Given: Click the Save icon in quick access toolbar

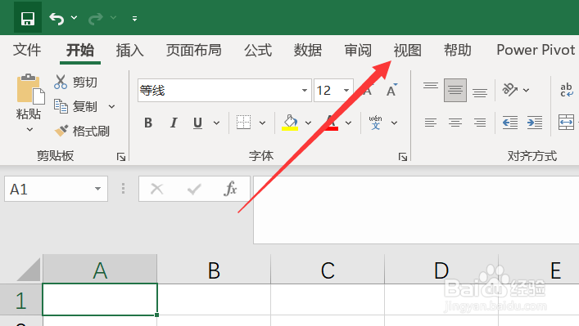Looking at the screenshot, I should [28, 18].
